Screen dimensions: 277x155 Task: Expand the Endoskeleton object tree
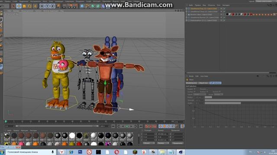(187, 20)
